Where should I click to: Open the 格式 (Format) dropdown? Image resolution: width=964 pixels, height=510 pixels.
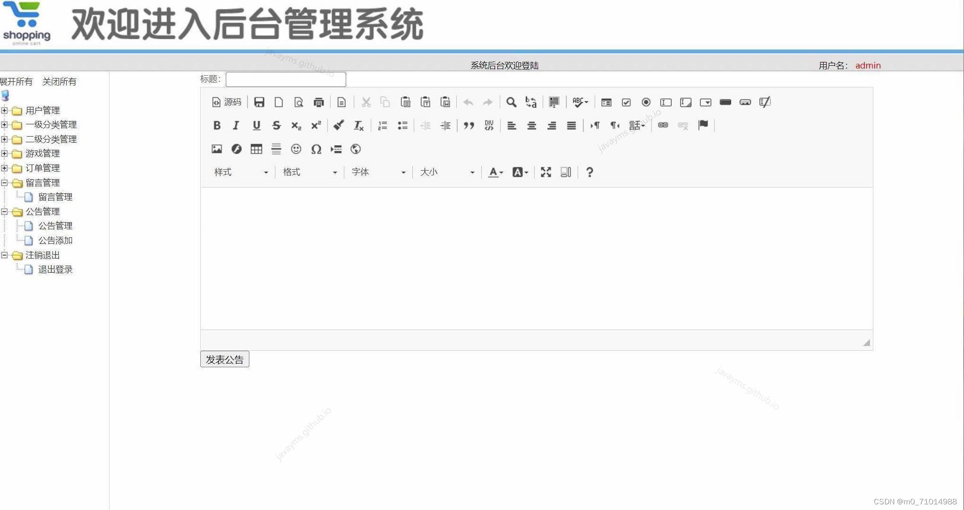click(310, 172)
